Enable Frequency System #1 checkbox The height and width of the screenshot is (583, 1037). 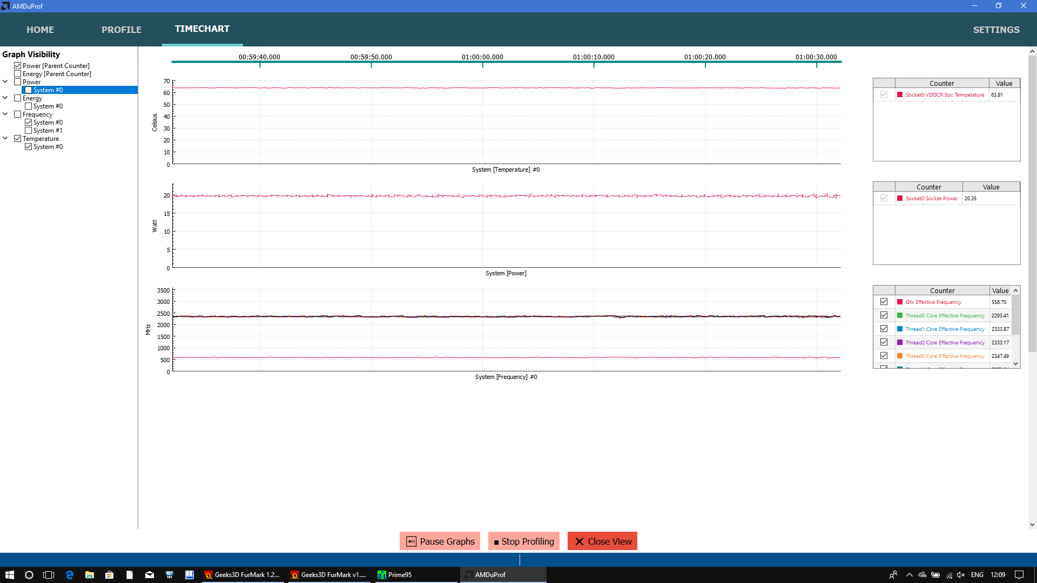click(x=29, y=131)
